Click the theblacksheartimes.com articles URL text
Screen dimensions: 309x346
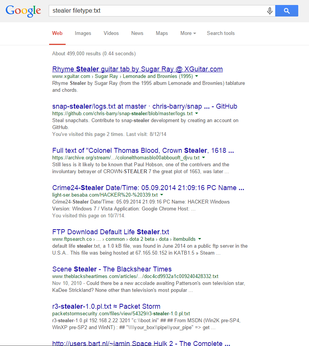point(135,276)
